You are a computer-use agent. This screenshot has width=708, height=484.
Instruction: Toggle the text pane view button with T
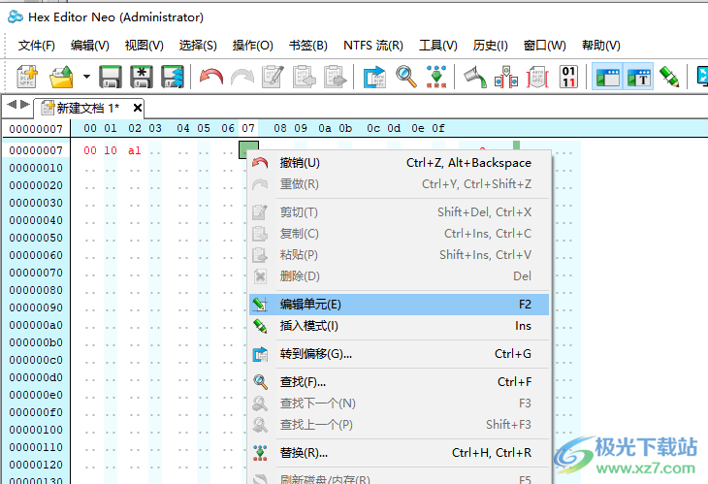pyautogui.click(x=638, y=77)
